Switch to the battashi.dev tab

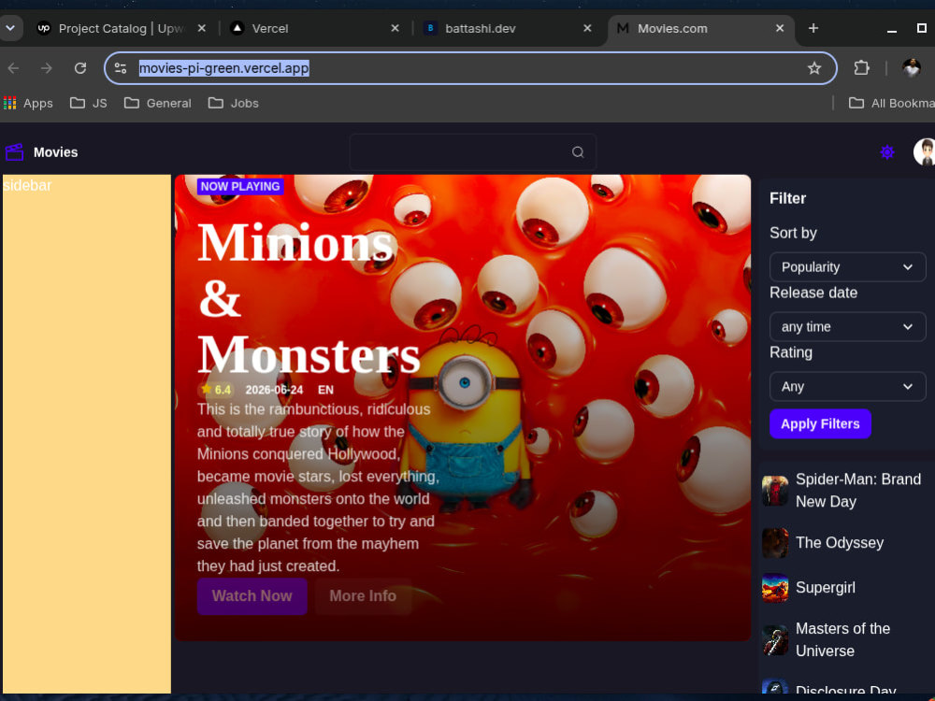tap(507, 28)
